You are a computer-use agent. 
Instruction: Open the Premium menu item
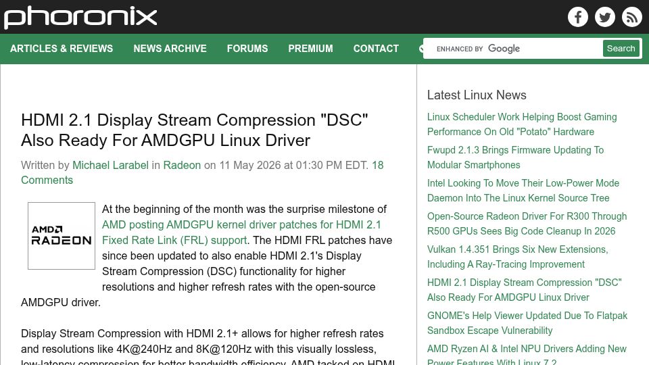[310, 49]
